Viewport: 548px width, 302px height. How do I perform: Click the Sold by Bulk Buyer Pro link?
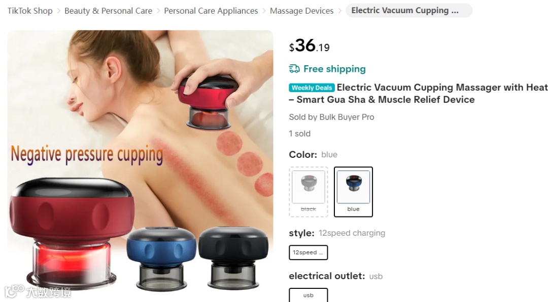point(331,117)
